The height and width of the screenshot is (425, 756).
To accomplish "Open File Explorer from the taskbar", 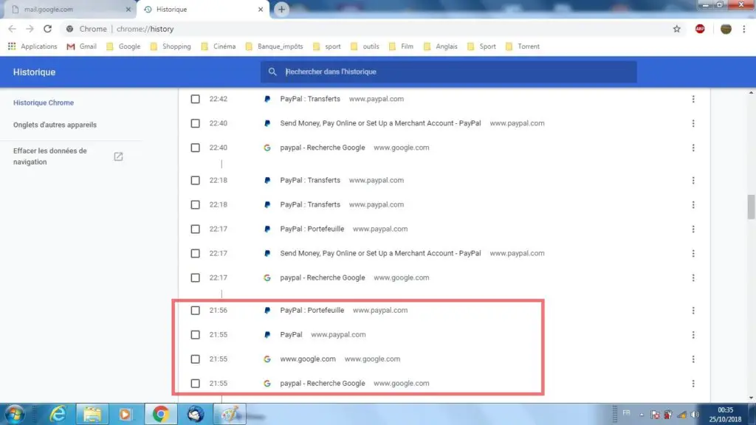I will pyautogui.click(x=92, y=414).
